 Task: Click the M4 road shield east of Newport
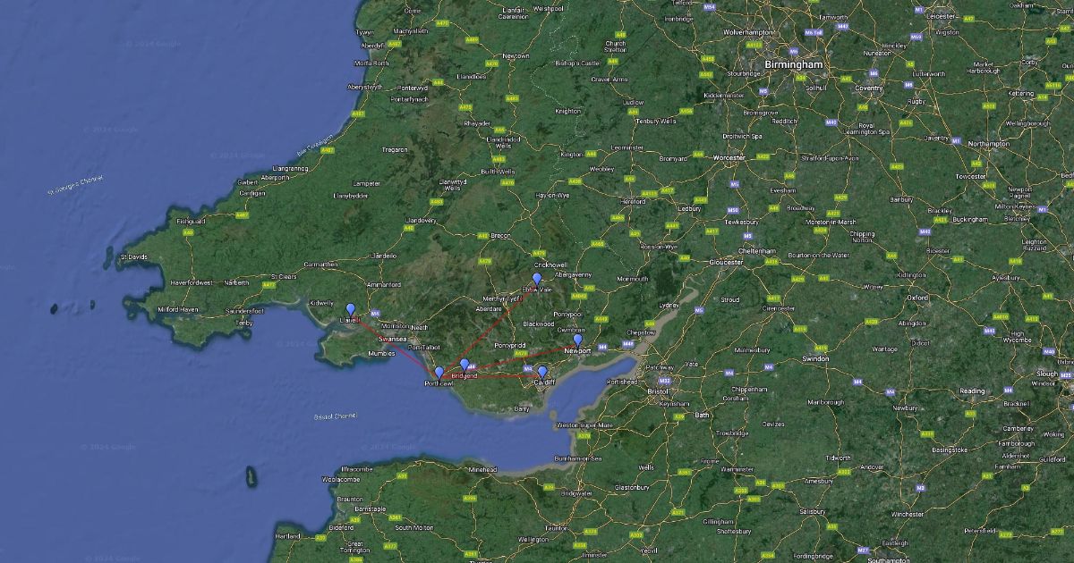pyautogui.click(x=602, y=346)
